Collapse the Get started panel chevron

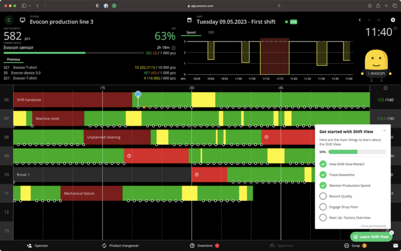pyautogui.click(x=384, y=131)
